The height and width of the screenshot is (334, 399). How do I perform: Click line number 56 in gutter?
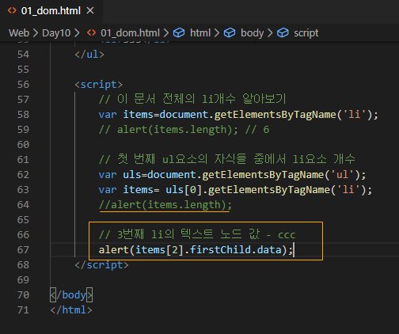click(x=23, y=85)
